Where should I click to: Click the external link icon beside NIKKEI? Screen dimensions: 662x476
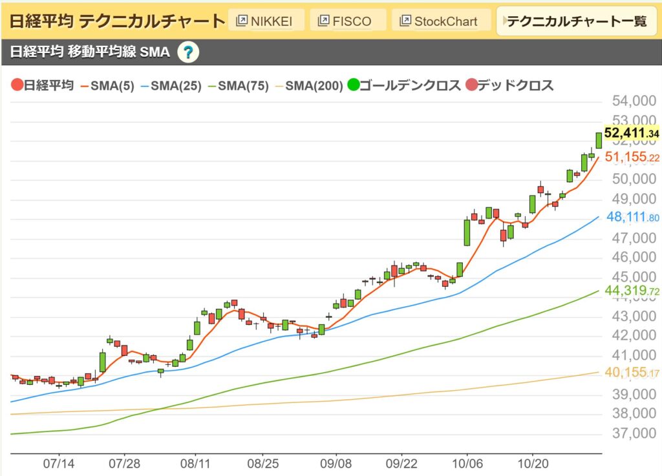point(242,20)
